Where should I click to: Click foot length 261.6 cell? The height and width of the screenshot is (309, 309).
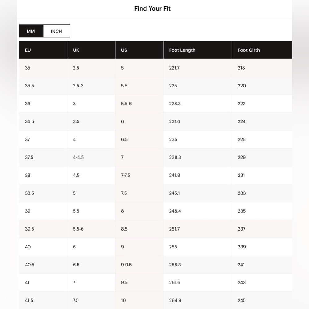point(198,283)
